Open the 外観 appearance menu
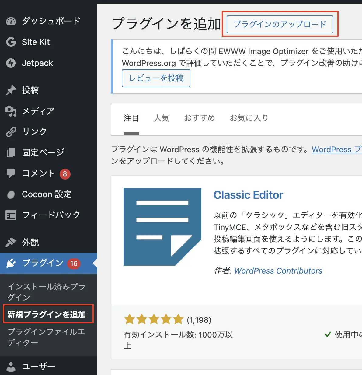The image size is (362, 375). click(x=49, y=242)
